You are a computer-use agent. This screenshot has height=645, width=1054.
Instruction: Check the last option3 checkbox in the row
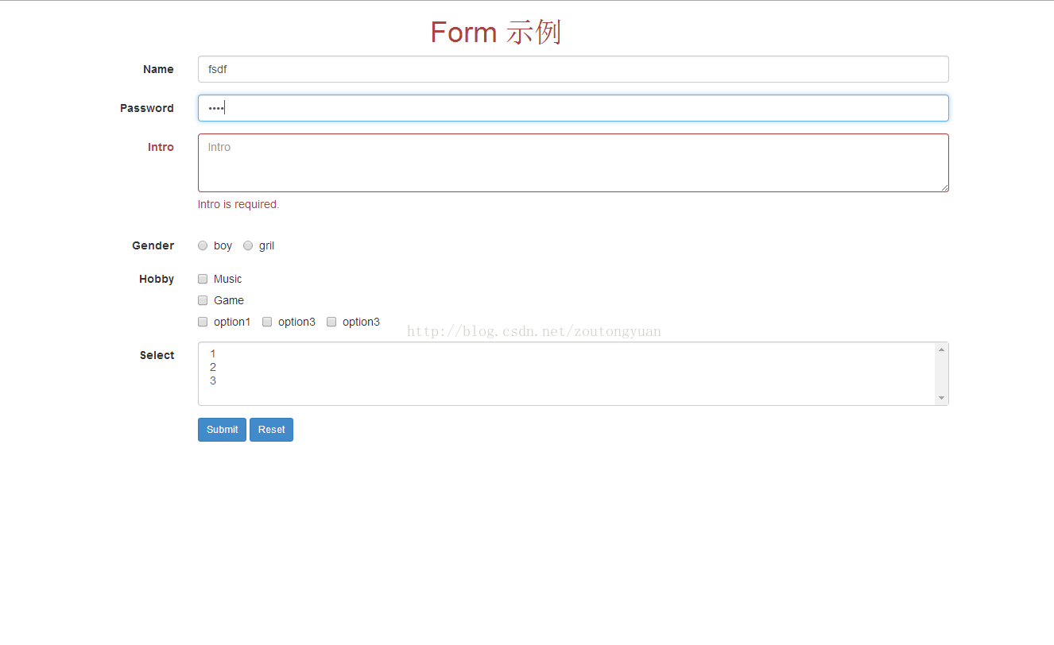click(x=331, y=322)
